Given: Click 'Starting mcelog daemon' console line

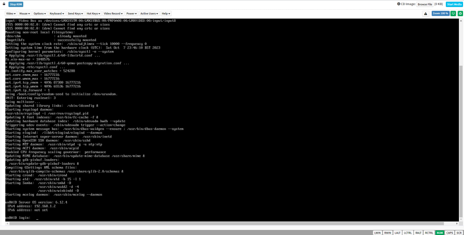Looking at the screenshot, I should 53,195.
